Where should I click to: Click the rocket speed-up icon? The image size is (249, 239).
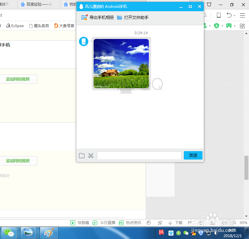(x=160, y=223)
